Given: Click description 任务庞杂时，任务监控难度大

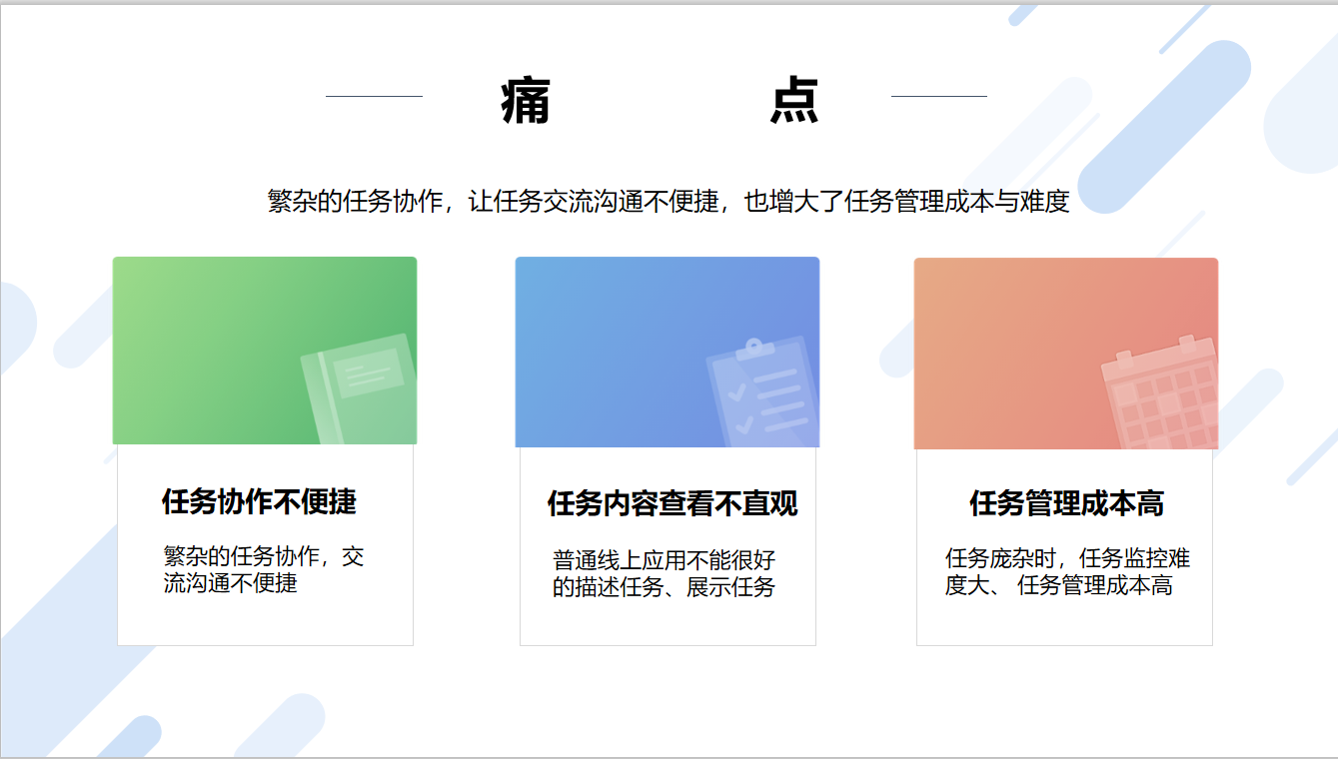Looking at the screenshot, I should coord(1068,572).
